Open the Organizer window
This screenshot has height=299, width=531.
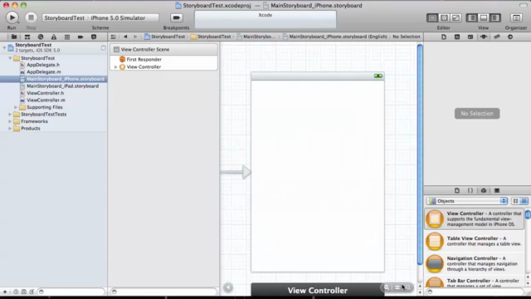(x=516, y=17)
